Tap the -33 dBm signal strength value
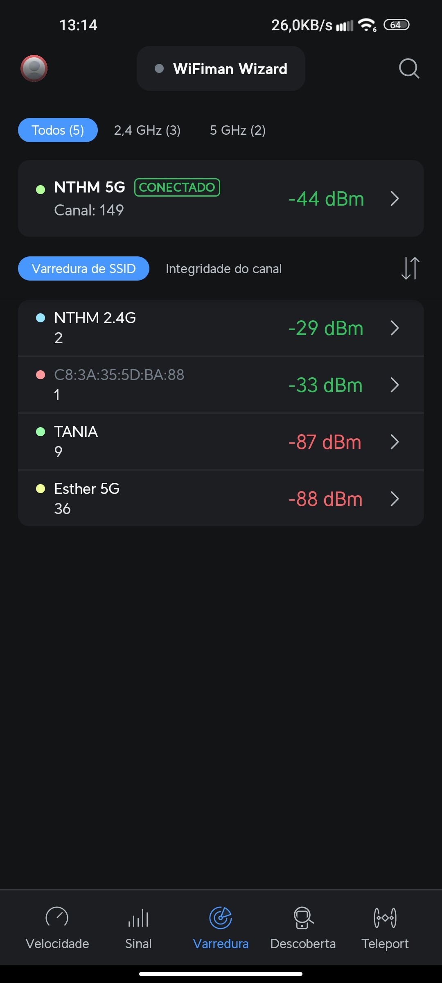 [x=325, y=385]
